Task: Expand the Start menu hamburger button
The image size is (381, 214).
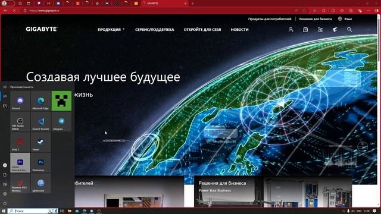Action: click(x=5, y=87)
